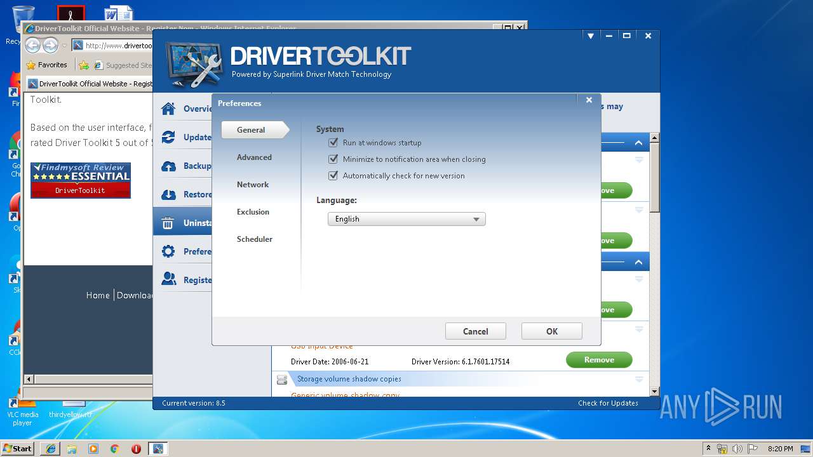
Task: Select the DriverToolkit Official Website IE tab
Action: (x=90, y=84)
